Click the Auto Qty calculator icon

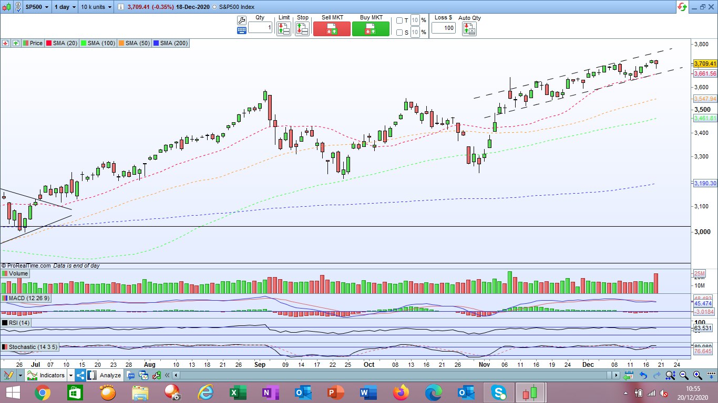point(469,29)
